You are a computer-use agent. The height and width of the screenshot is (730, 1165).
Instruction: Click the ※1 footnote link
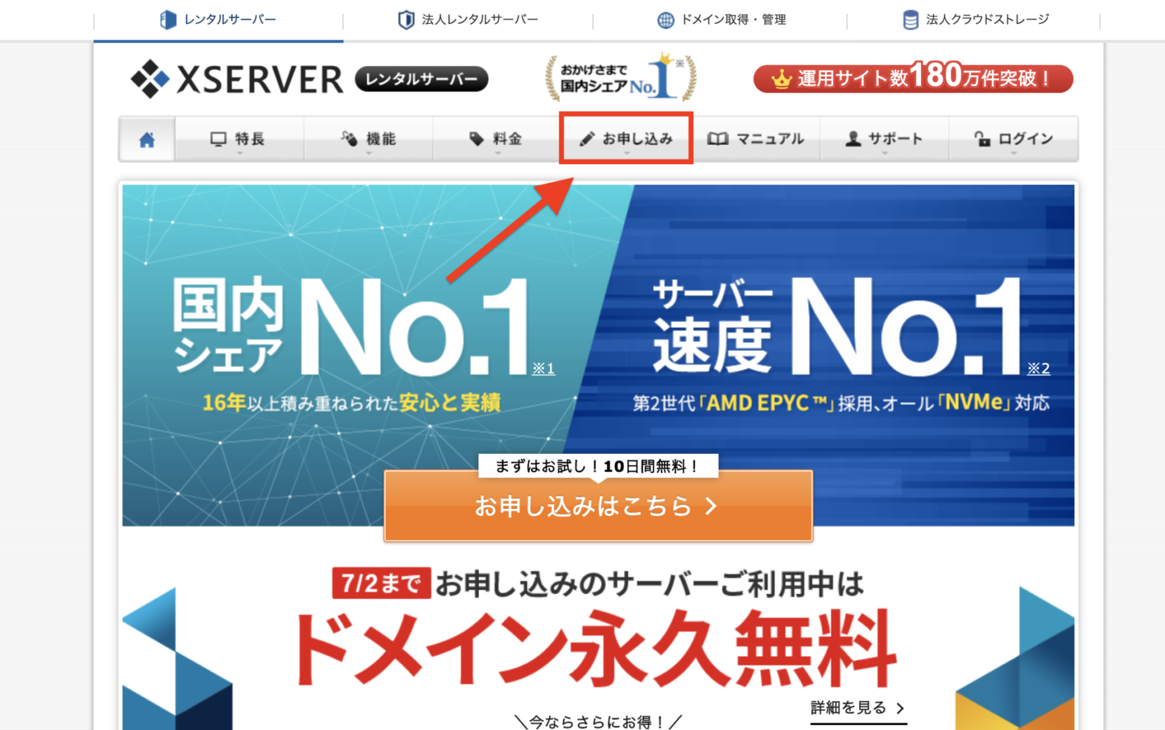click(544, 369)
